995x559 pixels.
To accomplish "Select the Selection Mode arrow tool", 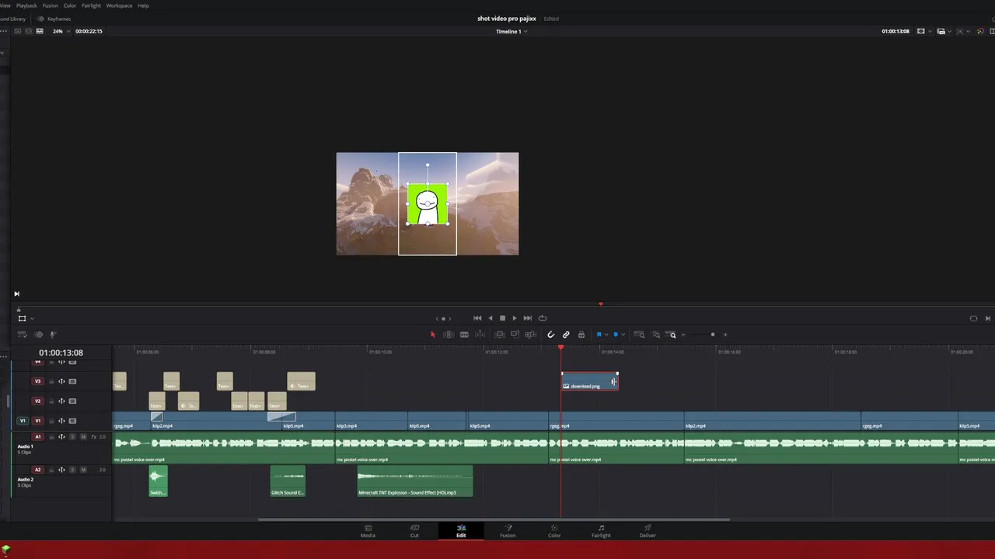I will coord(433,335).
